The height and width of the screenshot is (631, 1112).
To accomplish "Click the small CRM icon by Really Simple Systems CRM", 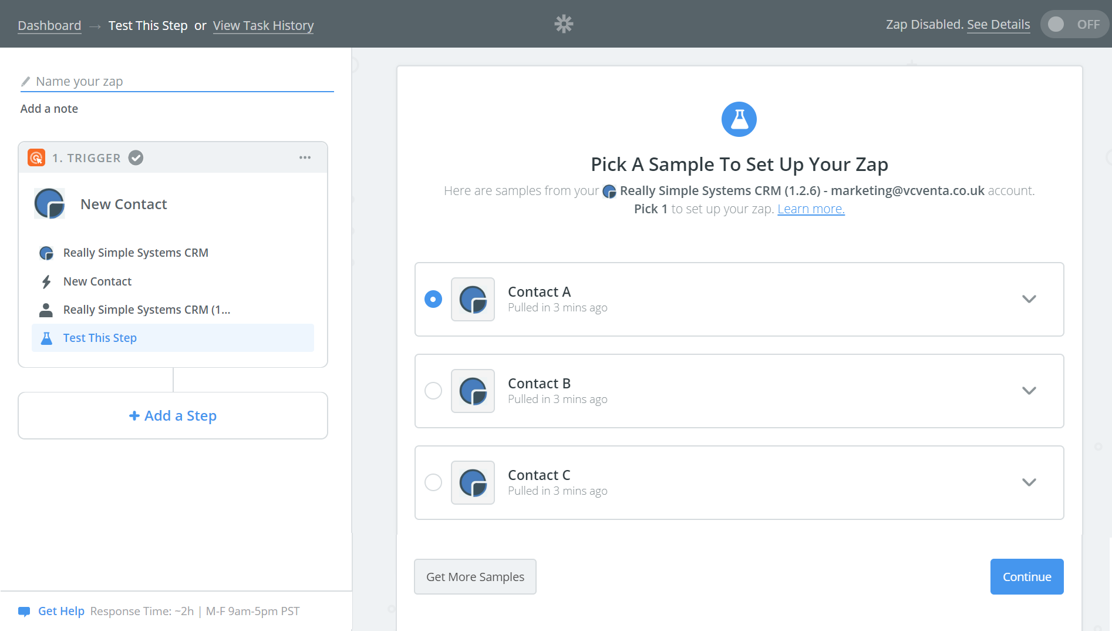I will [x=46, y=253].
